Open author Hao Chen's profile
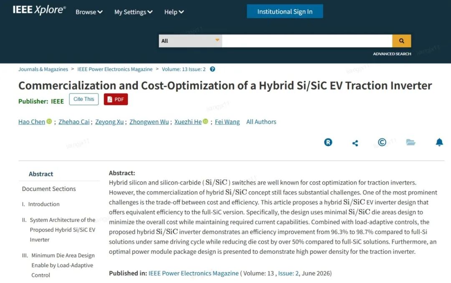The width and height of the screenshot is (451, 283). (32, 122)
